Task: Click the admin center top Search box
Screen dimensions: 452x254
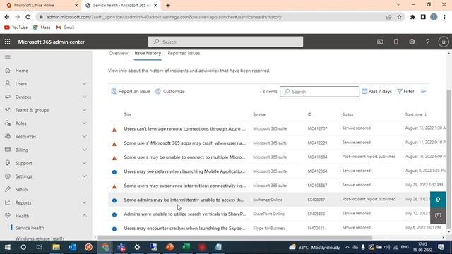Action: (225, 42)
